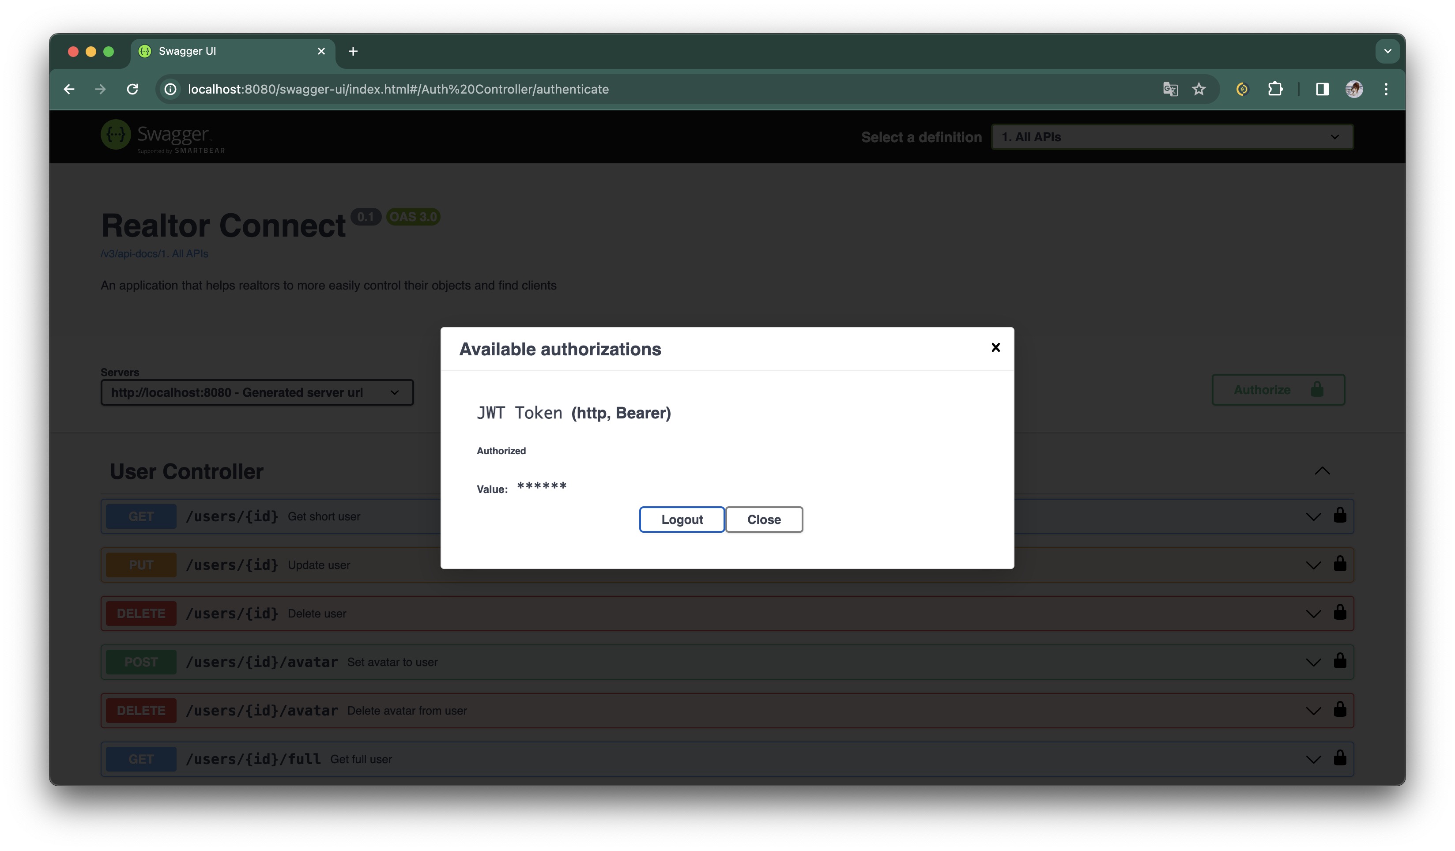This screenshot has width=1455, height=851.
Task: Click the Authorize button
Action: click(1277, 390)
